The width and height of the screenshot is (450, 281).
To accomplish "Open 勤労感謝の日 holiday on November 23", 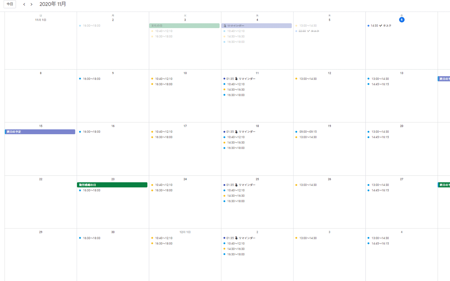I will coord(112,185).
